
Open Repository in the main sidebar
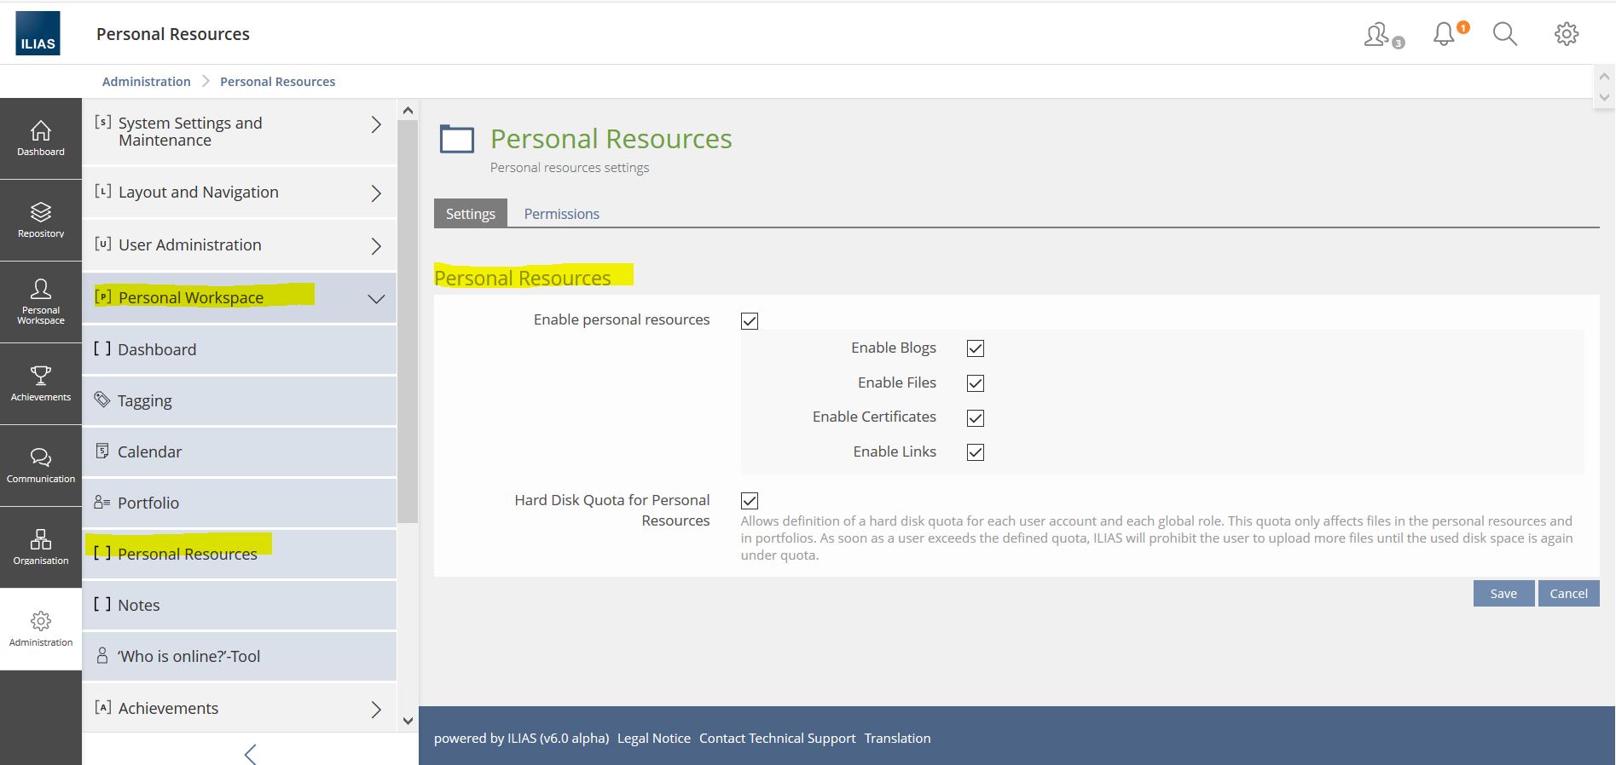tap(41, 221)
